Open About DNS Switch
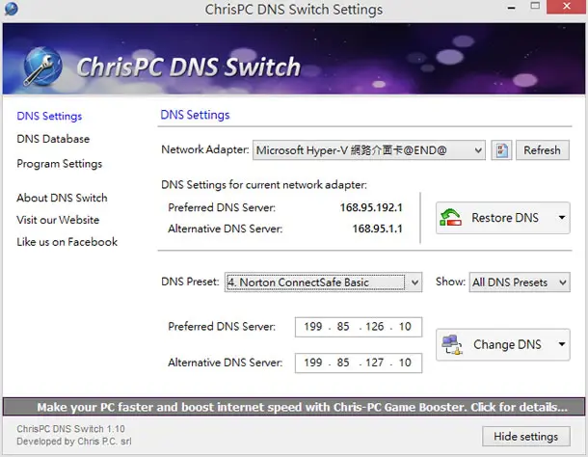588x457 pixels. tap(62, 198)
